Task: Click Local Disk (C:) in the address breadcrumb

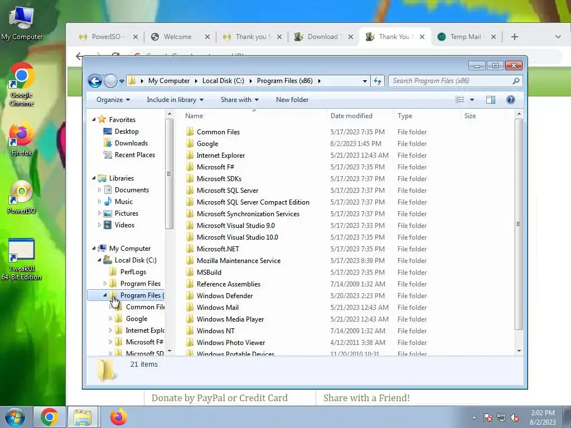Action: click(223, 81)
